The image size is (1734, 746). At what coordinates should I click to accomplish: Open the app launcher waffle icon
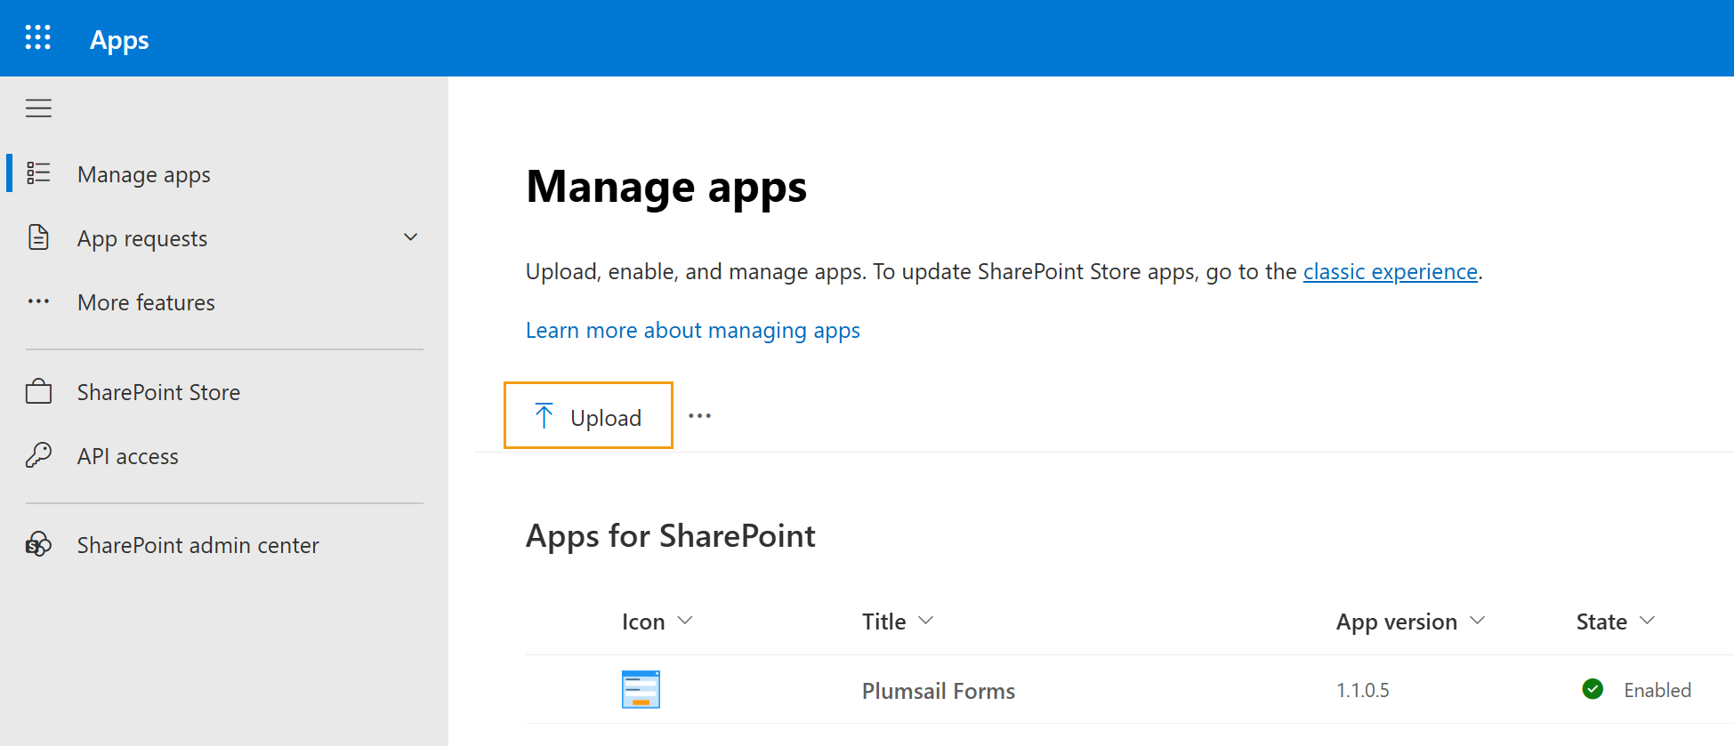(37, 37)
